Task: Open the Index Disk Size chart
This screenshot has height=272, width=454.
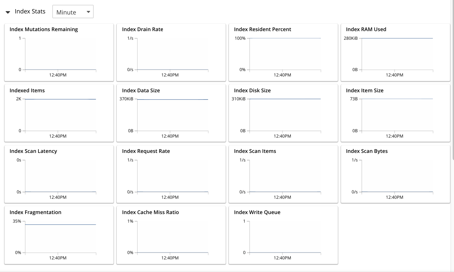Action: tap(283, 113)
